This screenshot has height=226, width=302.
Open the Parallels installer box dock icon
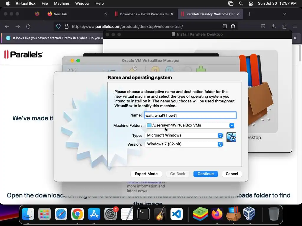234,214
